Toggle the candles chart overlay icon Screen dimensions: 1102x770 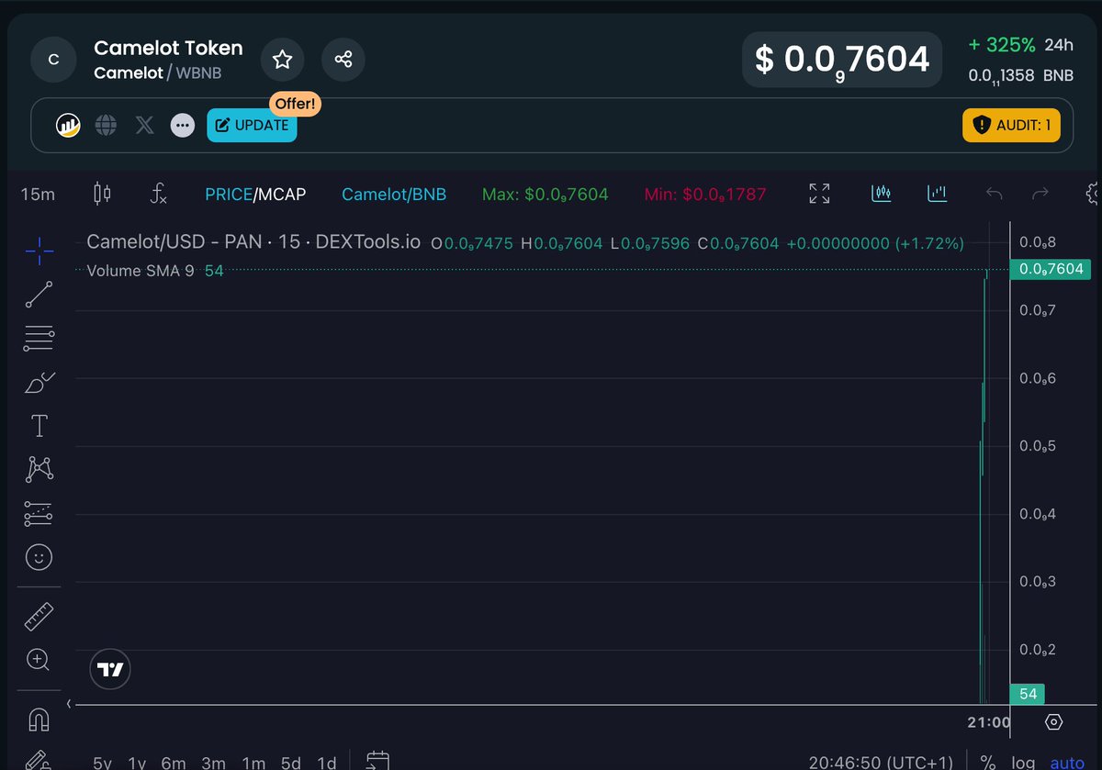coord(882,194)
